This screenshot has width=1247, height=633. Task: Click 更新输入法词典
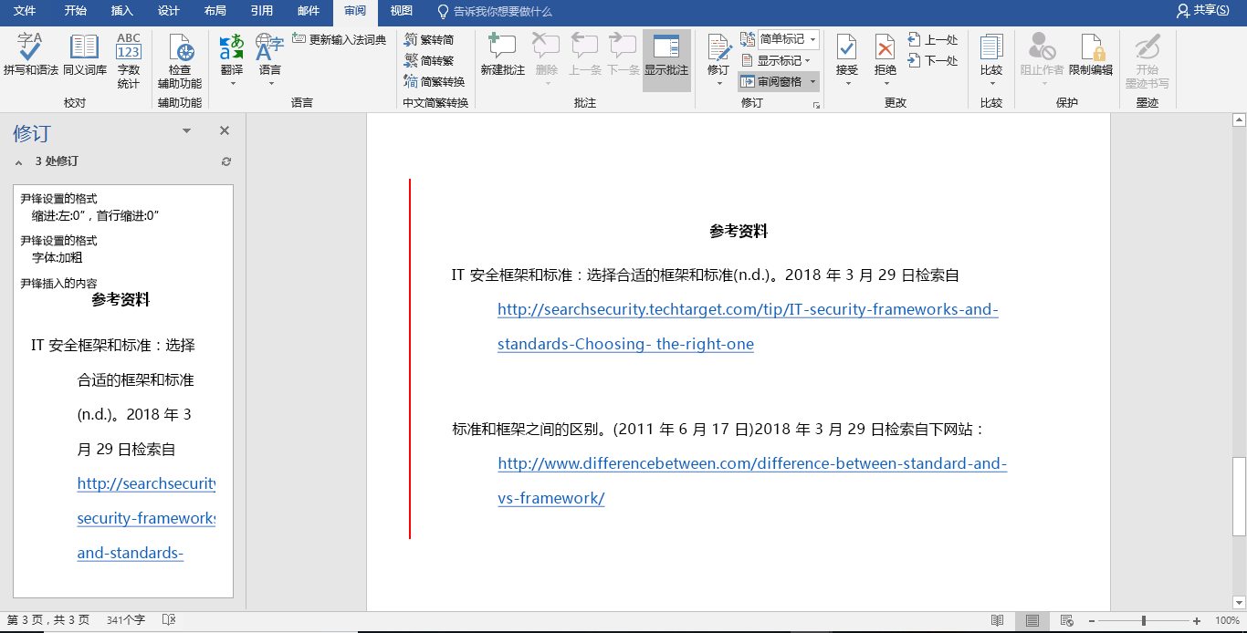[340, 39]
